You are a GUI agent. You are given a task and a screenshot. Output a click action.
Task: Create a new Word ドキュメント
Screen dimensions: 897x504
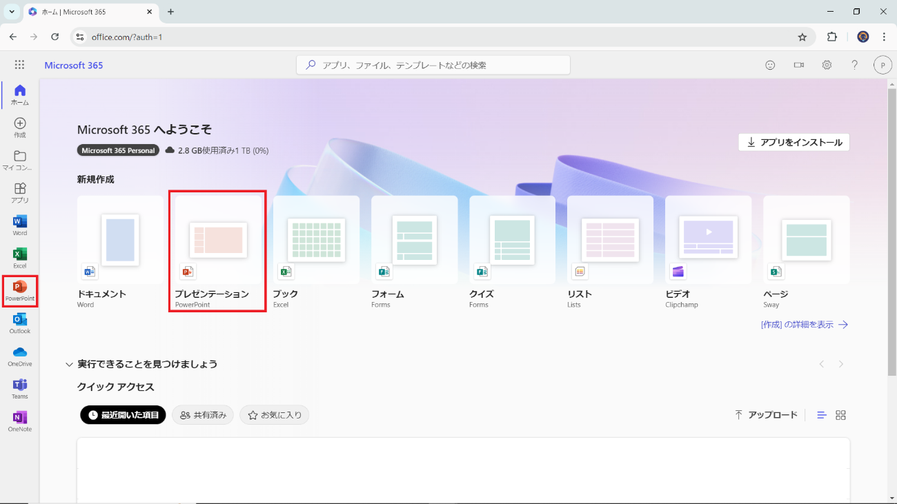pyautogui.click(x=120, y=252)
